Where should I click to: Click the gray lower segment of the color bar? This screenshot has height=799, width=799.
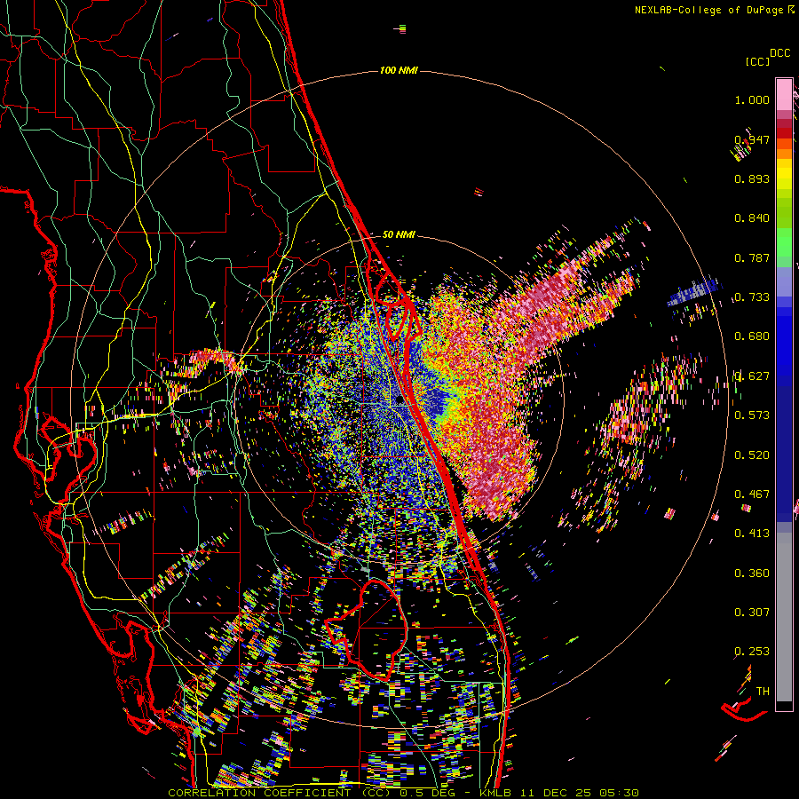tap(784, 617)
